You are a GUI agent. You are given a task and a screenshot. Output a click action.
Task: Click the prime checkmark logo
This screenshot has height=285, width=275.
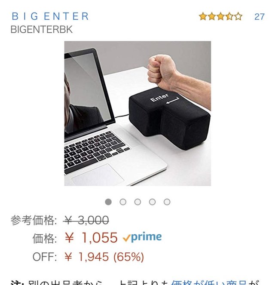coord(142,237)
